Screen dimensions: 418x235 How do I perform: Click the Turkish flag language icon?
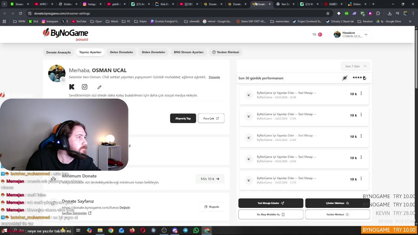click(x=320, y=35)
